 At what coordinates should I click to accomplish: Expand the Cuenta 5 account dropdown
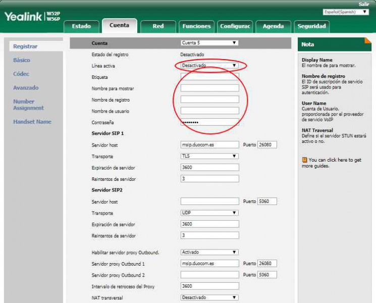(x=209, y=43)
